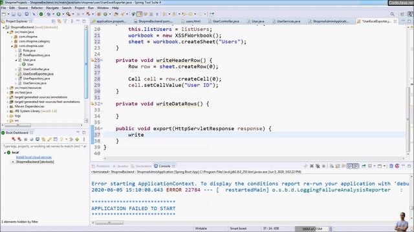
Task: Expand the com.shopme.category package
Action: [12, 41]
